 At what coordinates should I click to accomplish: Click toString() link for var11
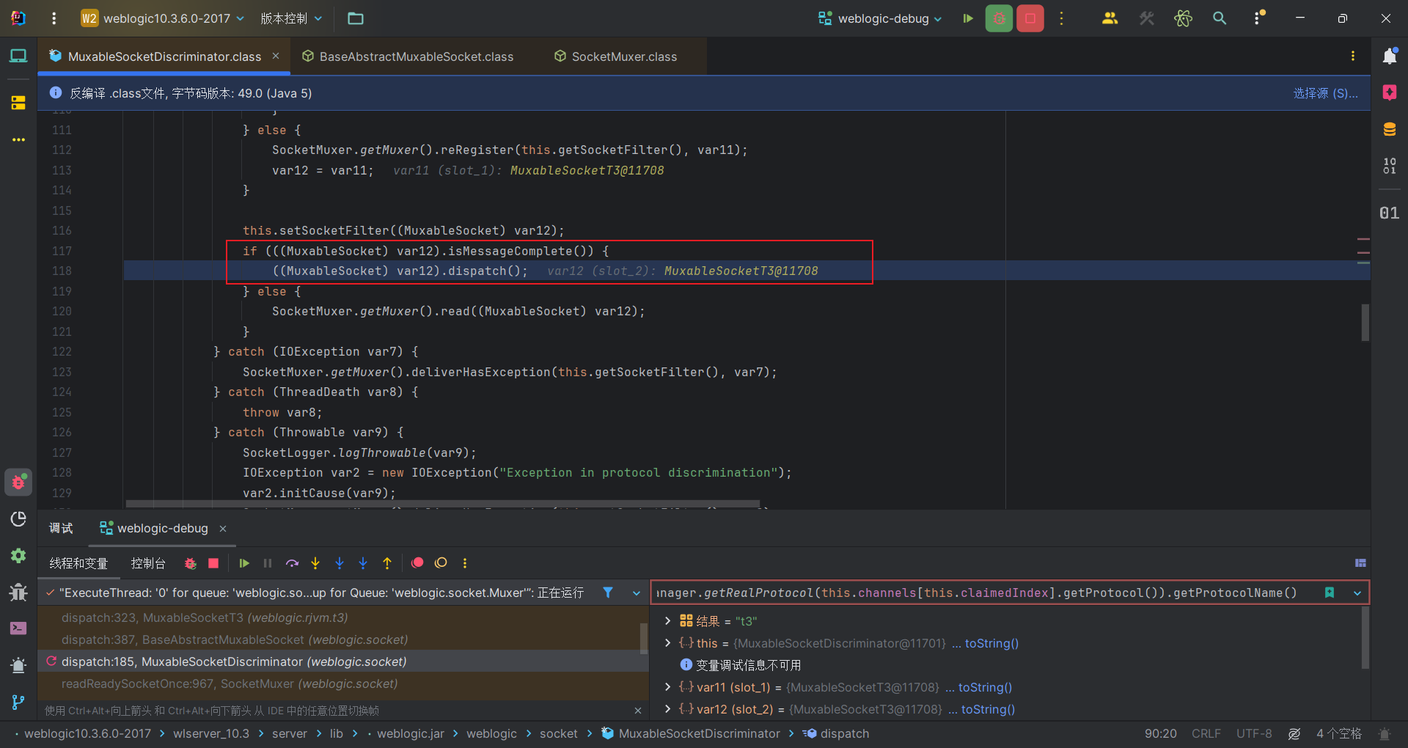(x=985, y=687)
